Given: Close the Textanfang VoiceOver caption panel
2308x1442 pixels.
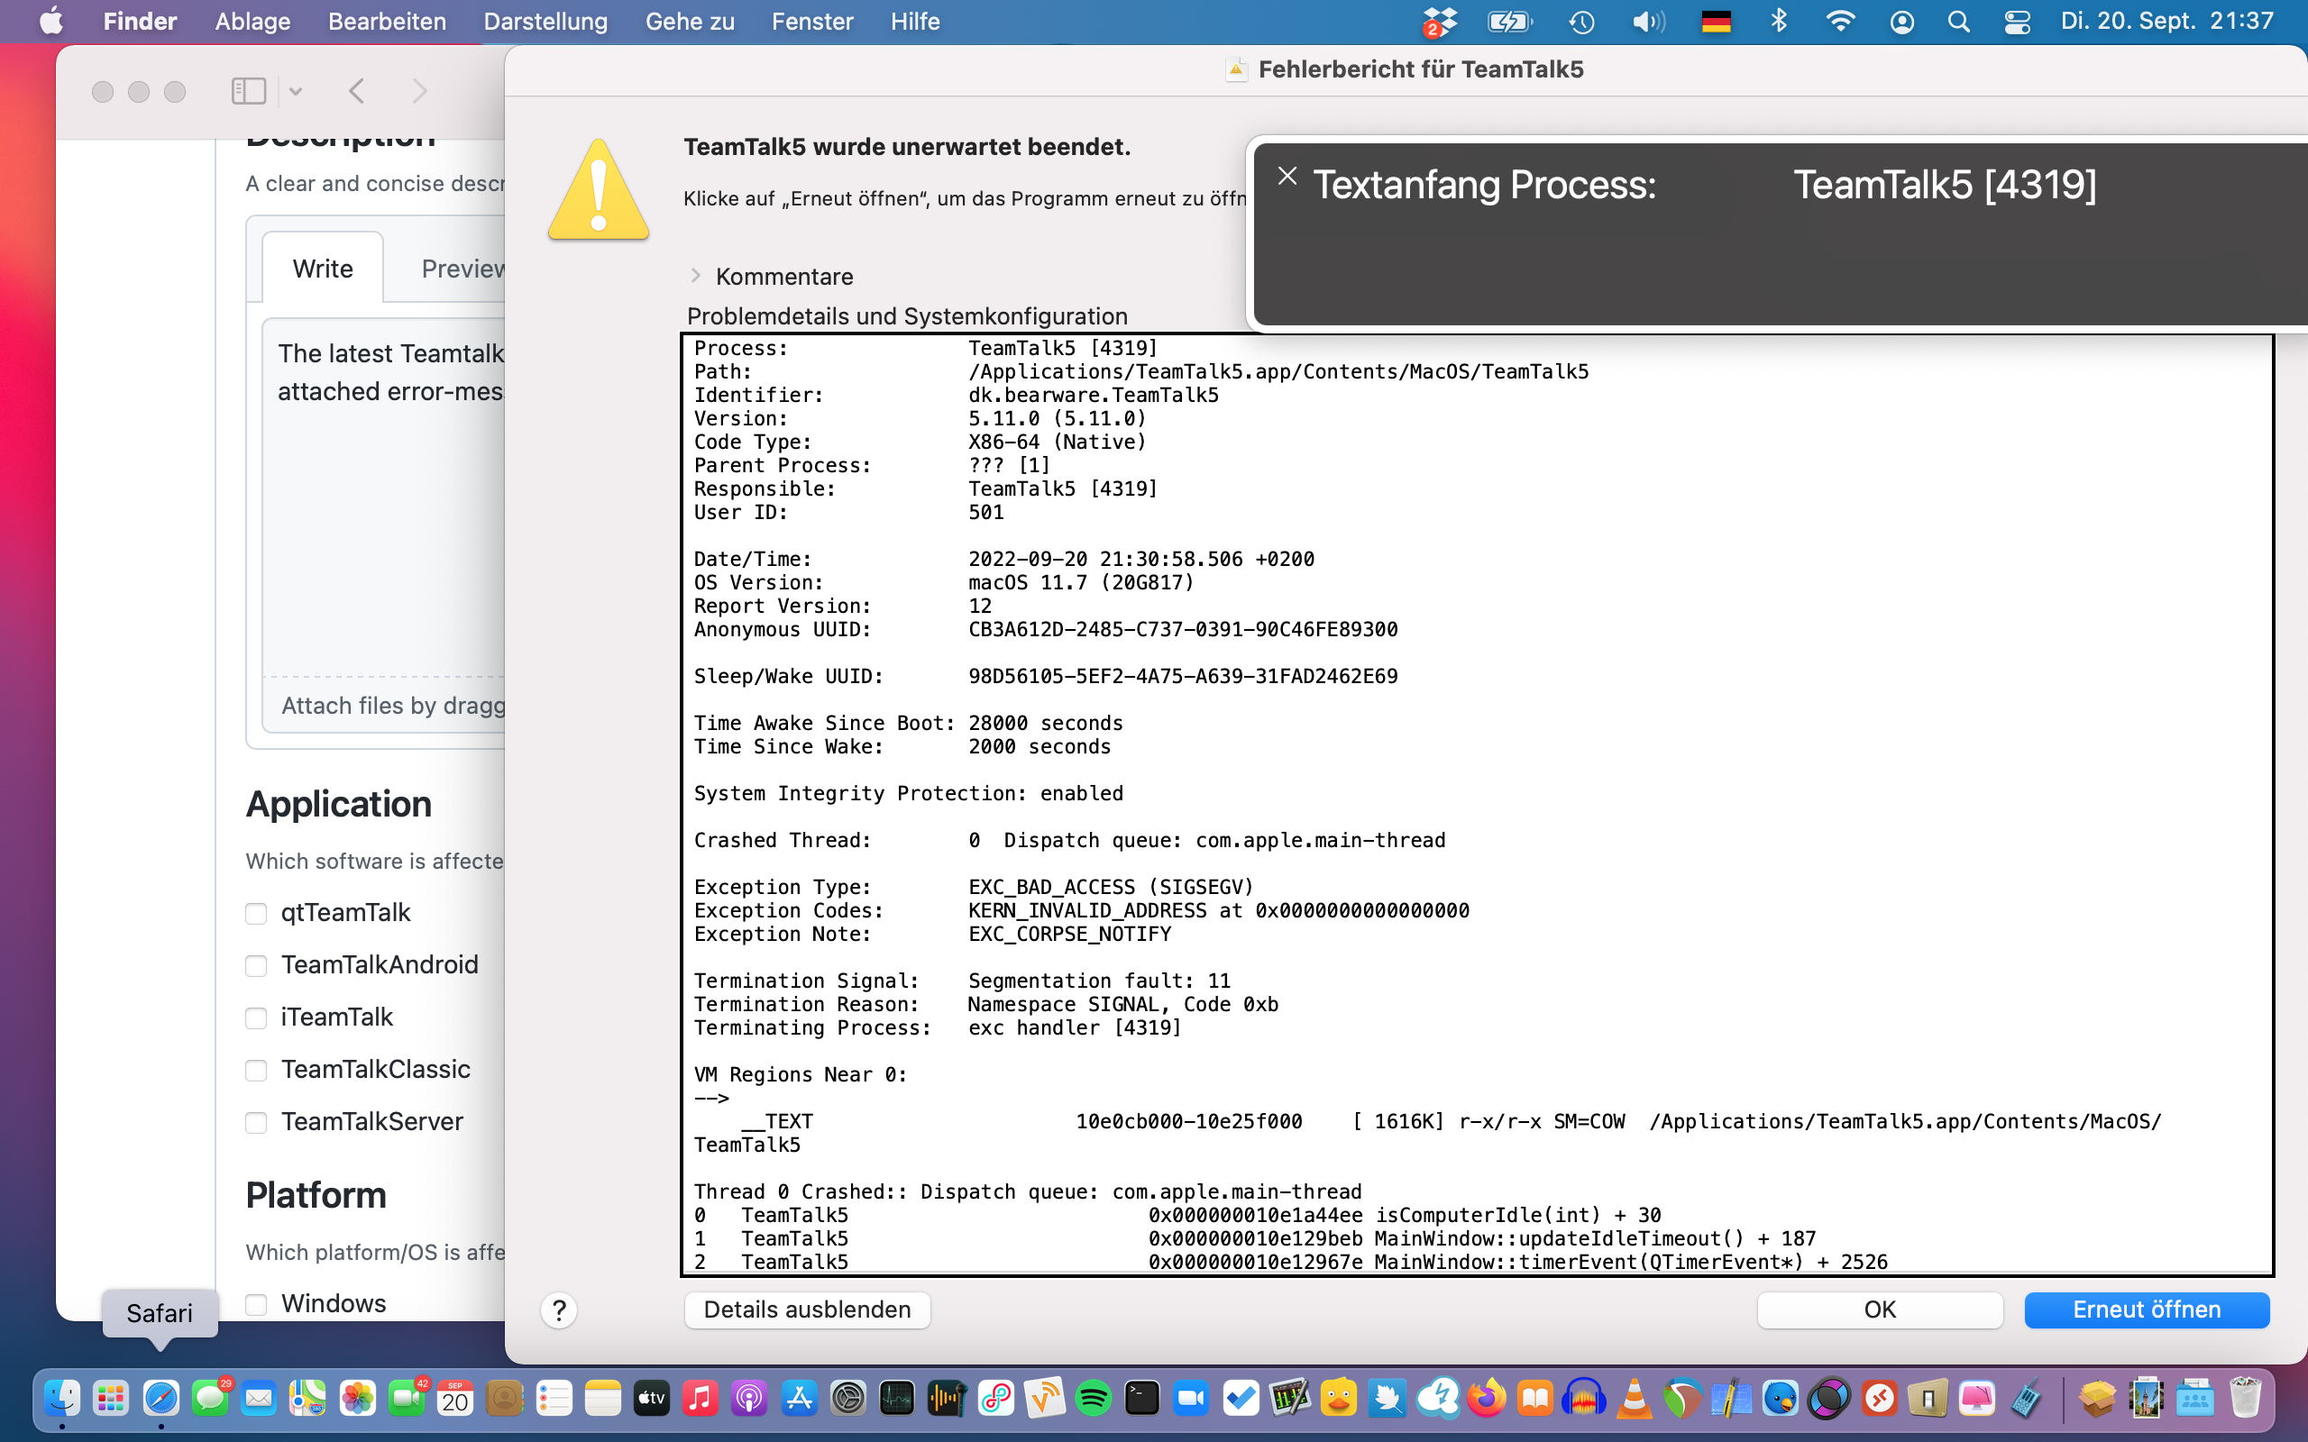Looking at the screenshot, I should (x=1287, y=176).
